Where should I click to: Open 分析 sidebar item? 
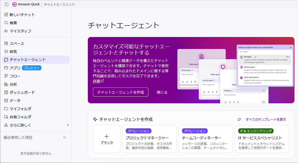click(x=36, y=84)
